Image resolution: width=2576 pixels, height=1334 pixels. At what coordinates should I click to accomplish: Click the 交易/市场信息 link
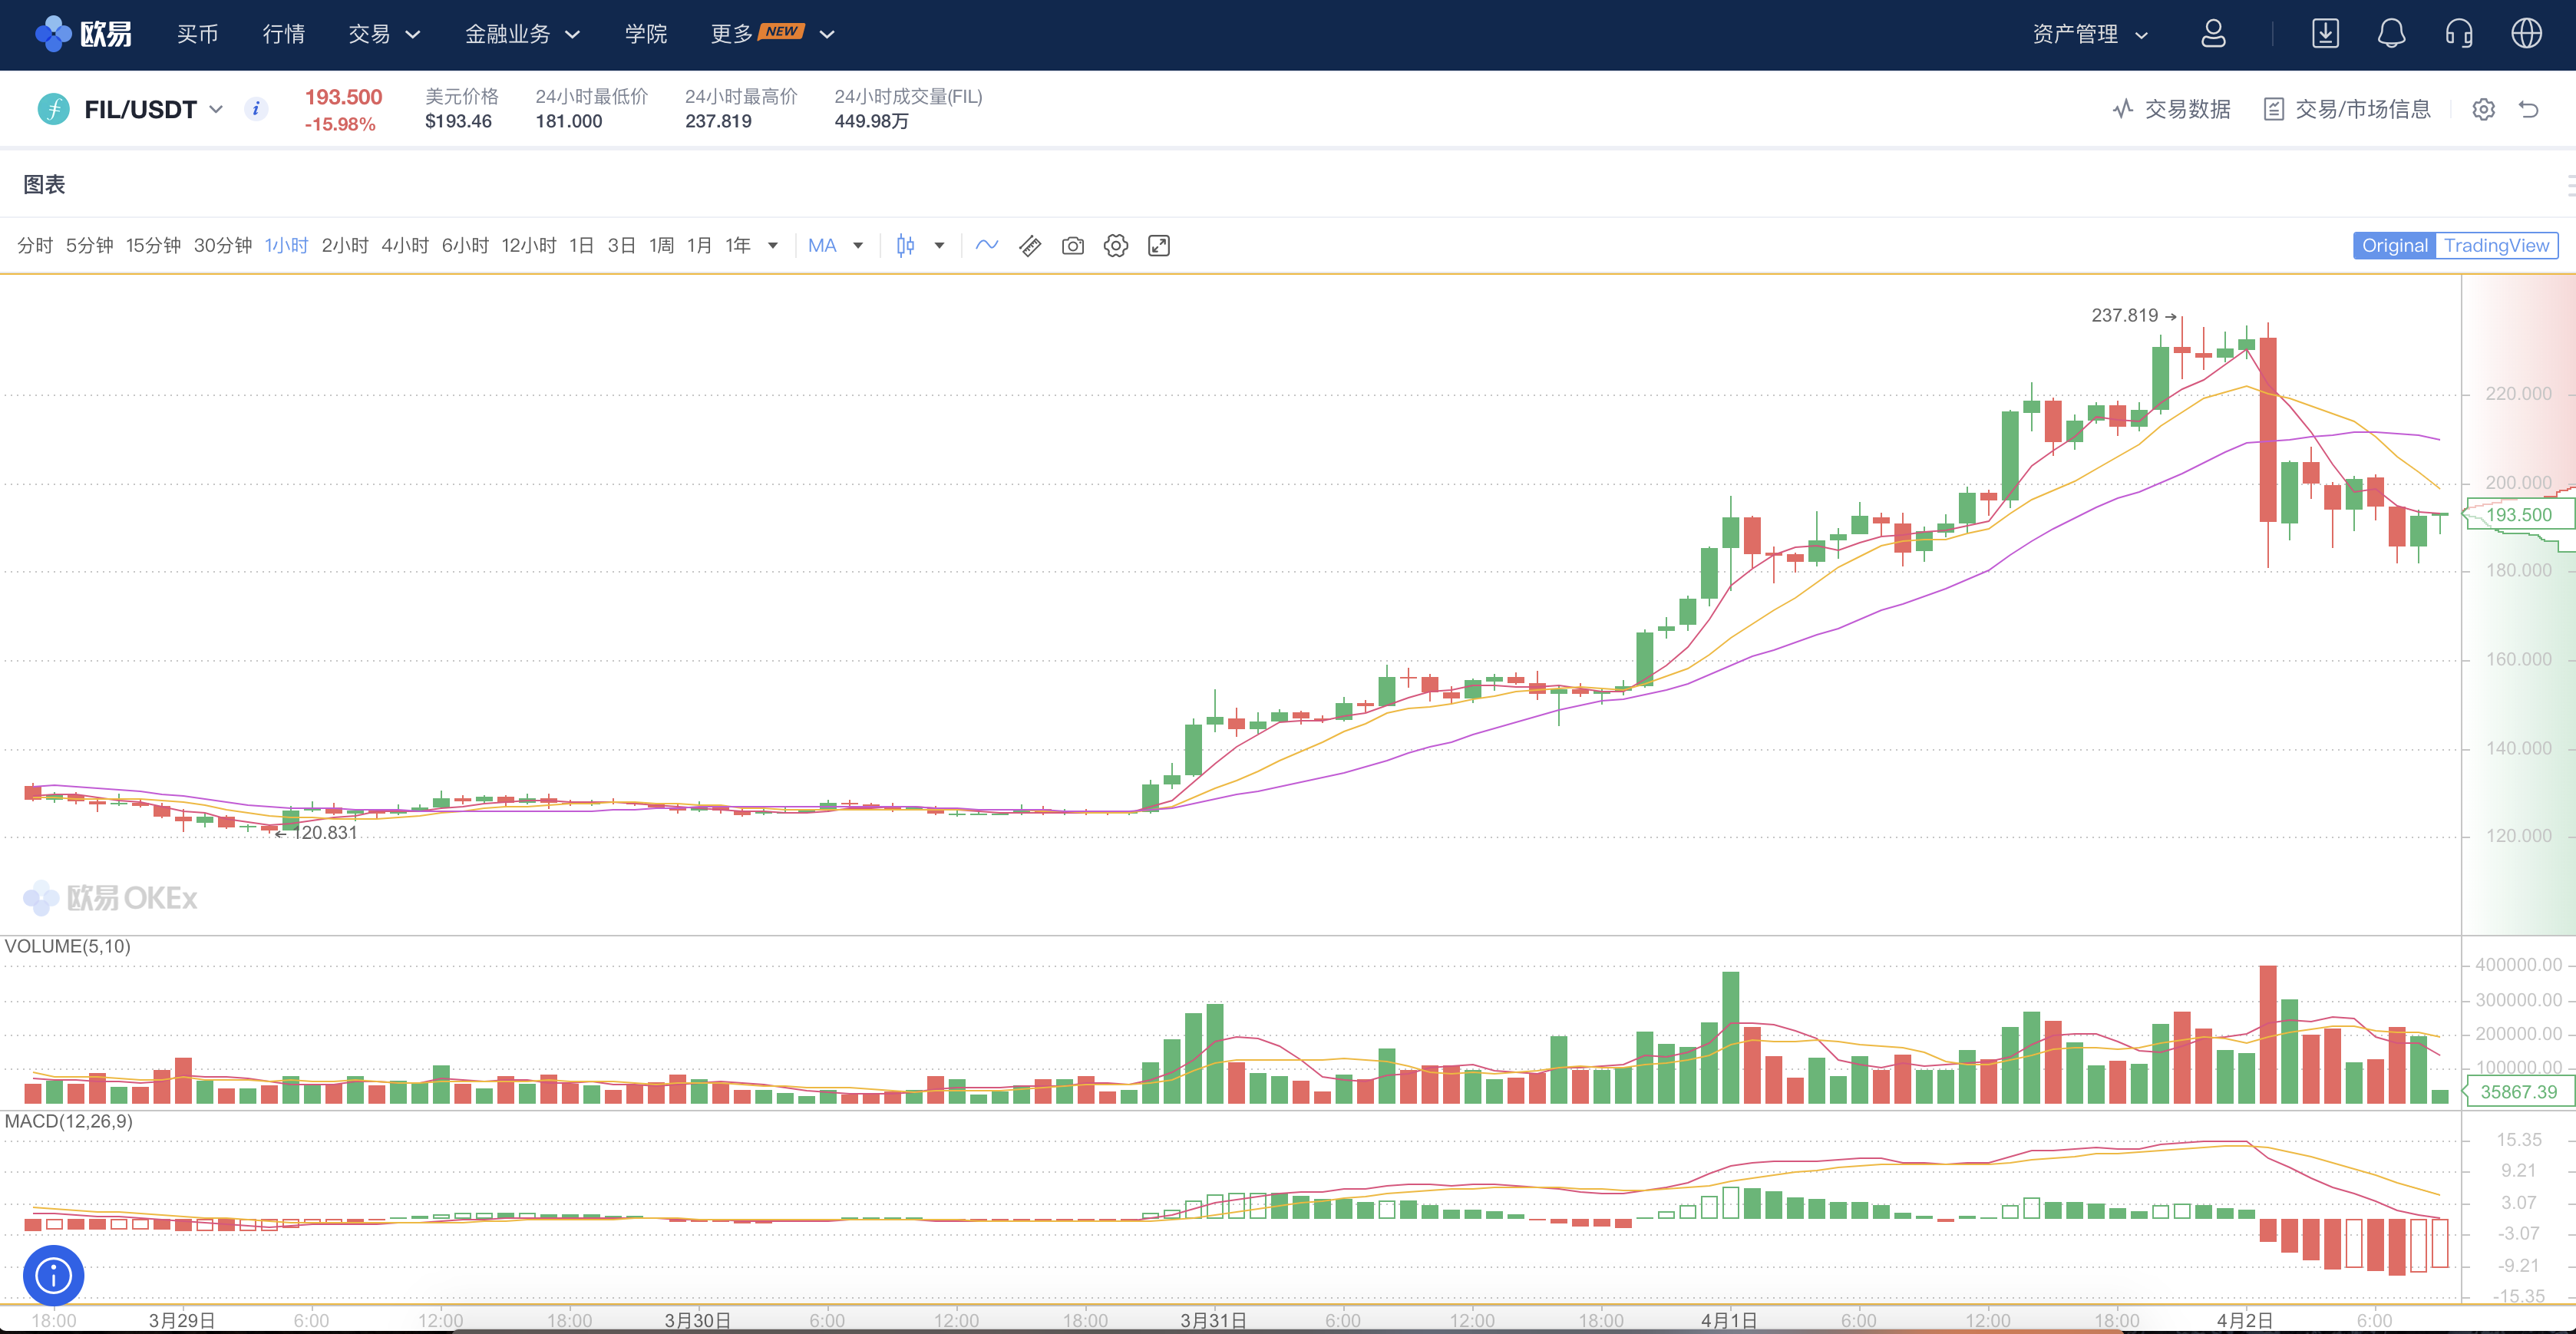point(2346,109)
